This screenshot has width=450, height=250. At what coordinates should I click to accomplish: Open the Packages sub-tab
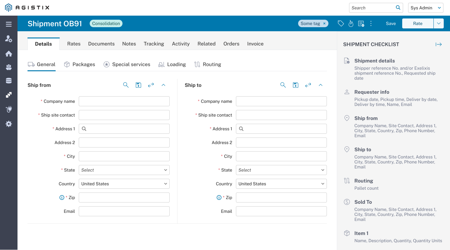(x=80, y=64)
